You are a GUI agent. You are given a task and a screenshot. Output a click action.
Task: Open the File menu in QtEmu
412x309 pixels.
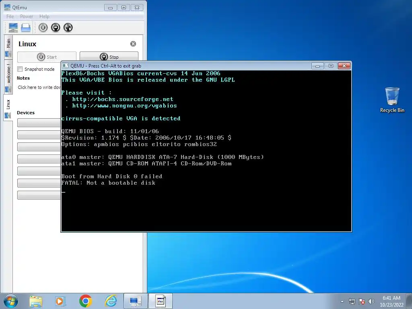click(x=10, y=16)
